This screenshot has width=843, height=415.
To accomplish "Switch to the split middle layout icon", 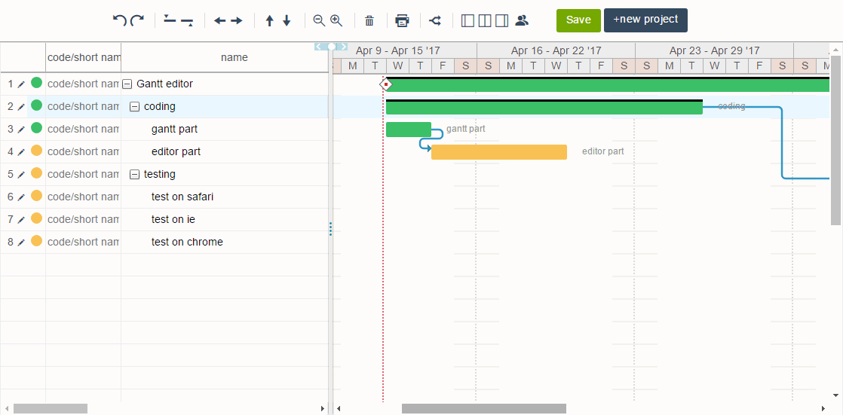I will click(485, 21).
